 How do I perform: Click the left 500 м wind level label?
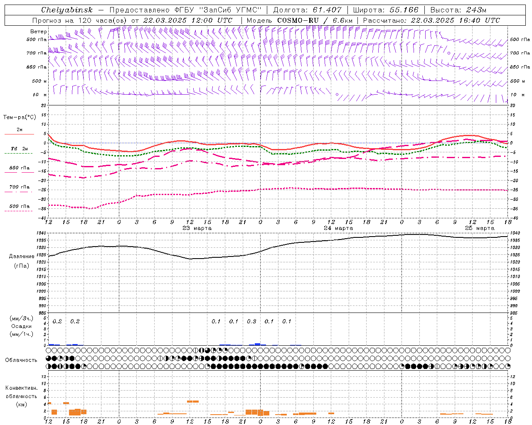pyautogui.click(x=39, y=81)
